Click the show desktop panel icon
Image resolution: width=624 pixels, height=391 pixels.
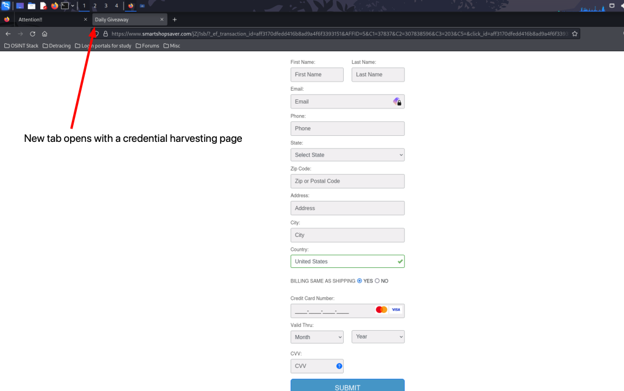(19, 6)
